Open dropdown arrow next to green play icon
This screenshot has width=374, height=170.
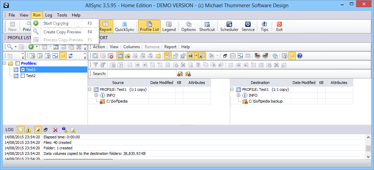coord(37,47)
